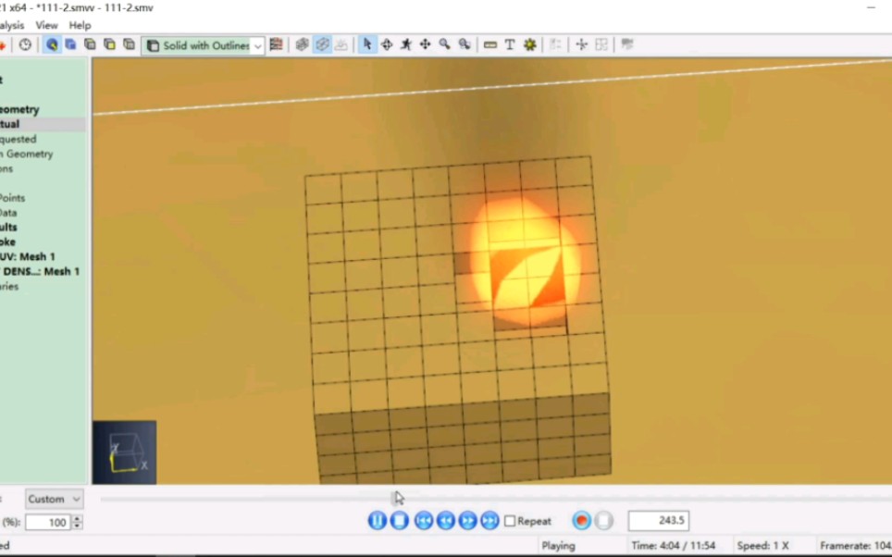Open the View menu
The image size is (892, 557).
click(x=46, y=25)
